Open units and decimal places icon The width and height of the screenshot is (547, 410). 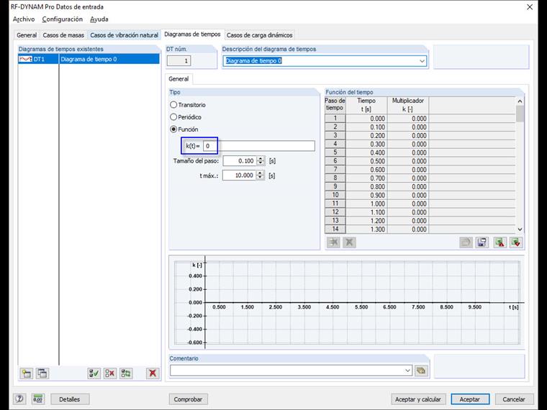pyautogui.click(x=37, y=398)
